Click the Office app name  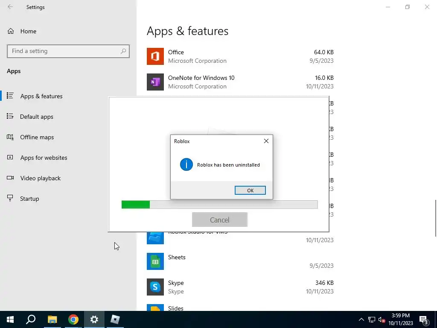(x=176, y=52)
